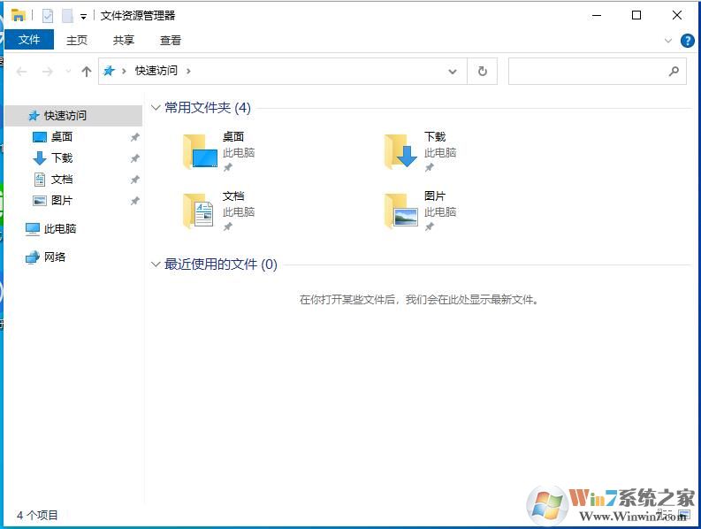Go forward with the right arrow
This screenshot has width=701, height=529.
pyautogui.click(x=48, y=71)
